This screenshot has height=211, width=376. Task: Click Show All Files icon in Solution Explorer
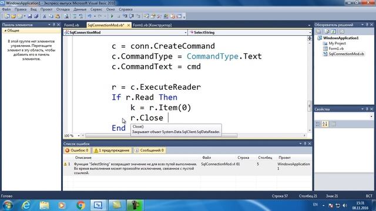coord(327,32)
